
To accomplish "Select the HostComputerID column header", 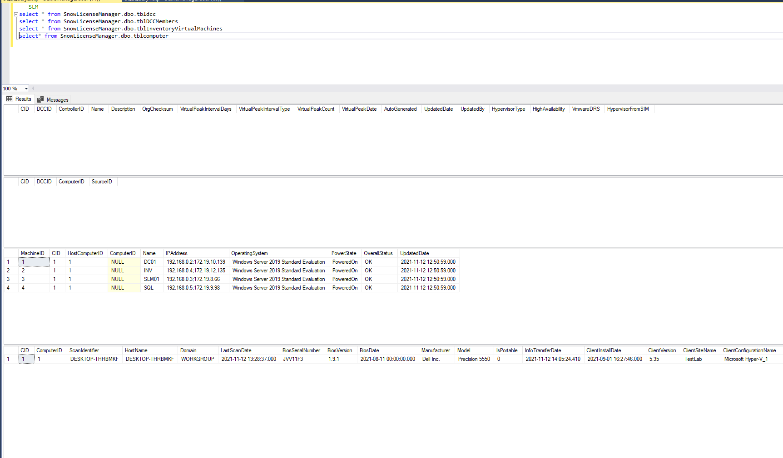I will click(x=85, y=253).
